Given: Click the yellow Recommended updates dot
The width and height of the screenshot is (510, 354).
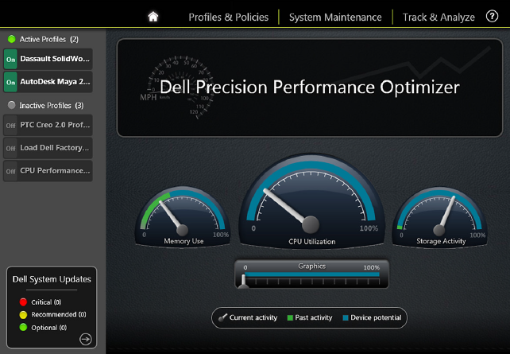Looking at the screenshot, I should [x=23, y=314].
